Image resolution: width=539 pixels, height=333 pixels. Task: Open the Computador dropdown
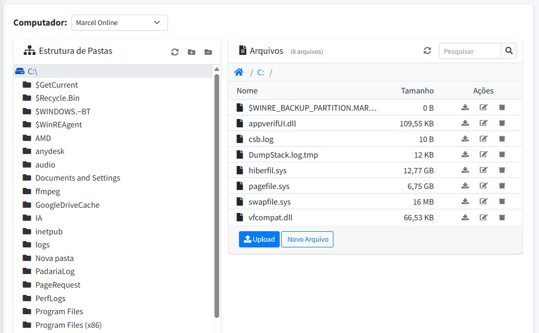tap(119, 22)
